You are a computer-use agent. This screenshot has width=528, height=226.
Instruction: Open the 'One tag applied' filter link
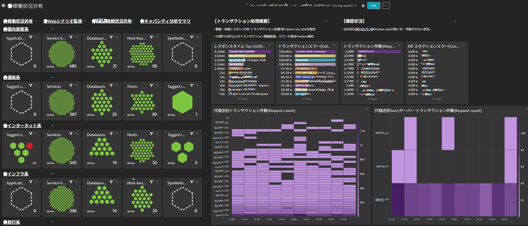(x=344, y=6)
